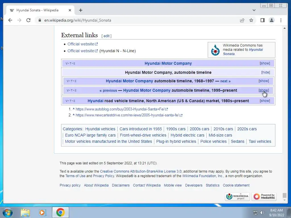Screen dimensions: 291x218
Task: Open the autoblog.com Santa Fe reference
Action: (x=122, y=109)
